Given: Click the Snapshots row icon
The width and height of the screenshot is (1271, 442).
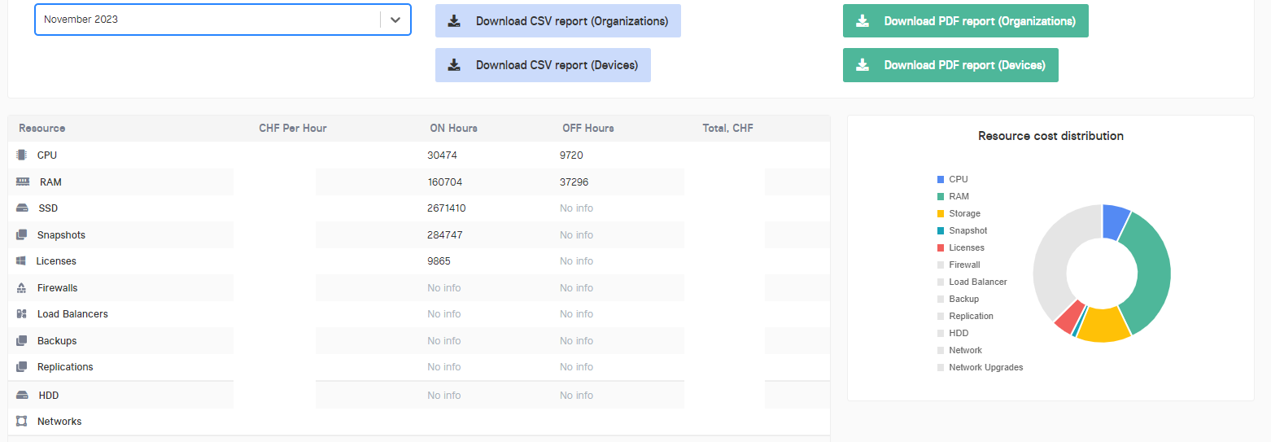Looking at the screenshot, I should click(21, 235).
